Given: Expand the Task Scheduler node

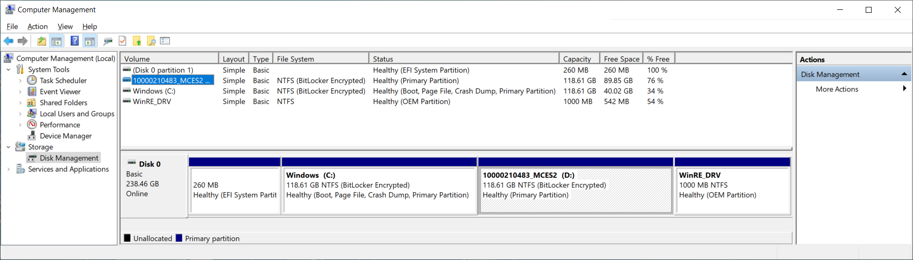Looking at the screenshot, I should (x=20, y=80).
